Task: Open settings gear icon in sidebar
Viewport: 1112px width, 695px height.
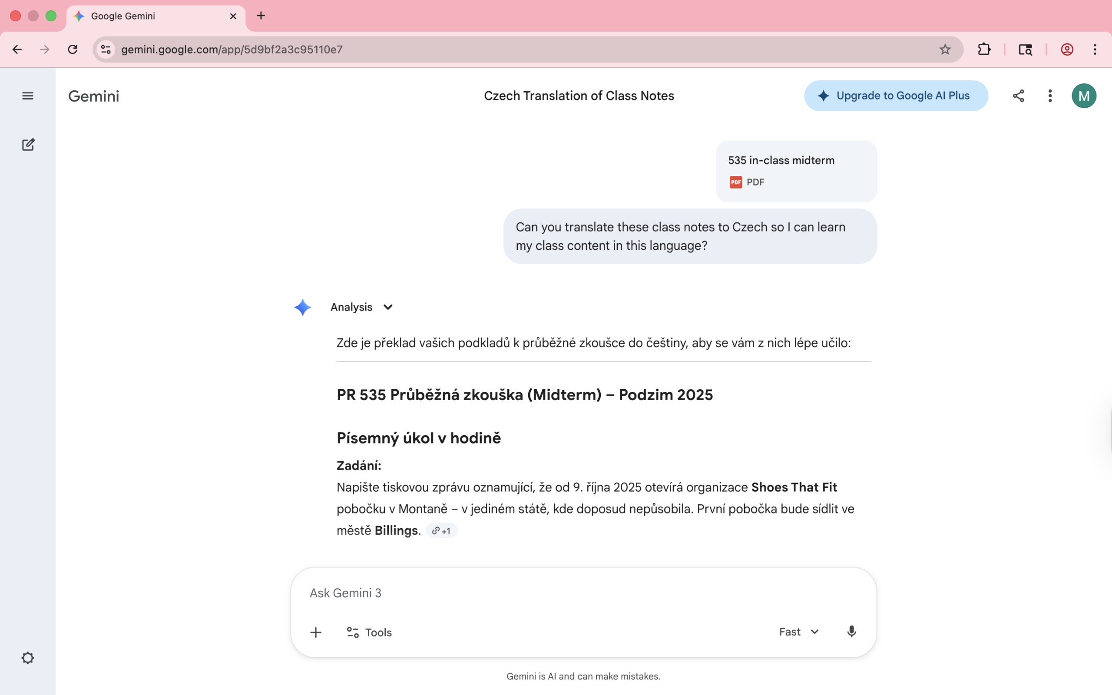Action: (27, 658)
